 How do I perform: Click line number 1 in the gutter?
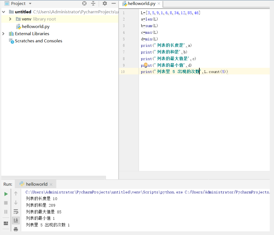coord(124,13)
